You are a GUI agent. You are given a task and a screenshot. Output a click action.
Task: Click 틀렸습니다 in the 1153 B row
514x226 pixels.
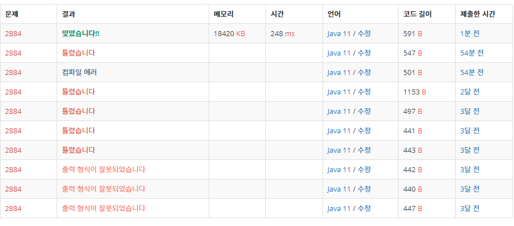pyautogui.click(x=79, y=92)
